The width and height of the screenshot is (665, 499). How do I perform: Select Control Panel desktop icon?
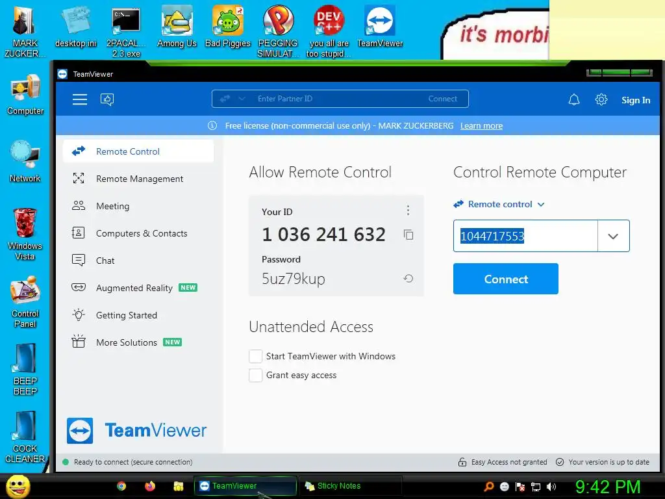(x=25, y=301)
